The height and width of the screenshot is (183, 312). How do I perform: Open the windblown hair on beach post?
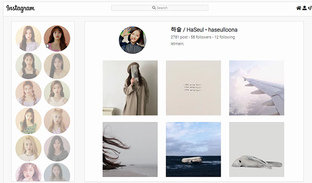click(130, 150)
